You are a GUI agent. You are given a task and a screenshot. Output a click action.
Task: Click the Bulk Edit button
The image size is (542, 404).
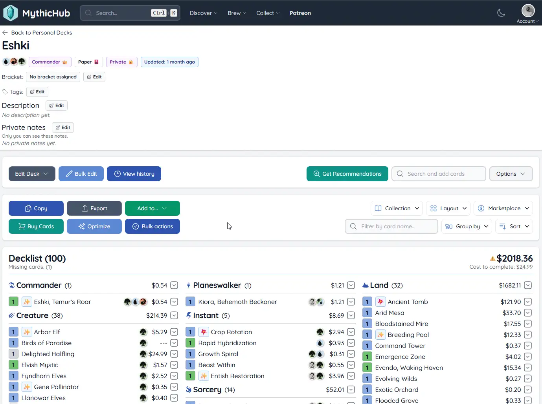(x=81, y=174)
